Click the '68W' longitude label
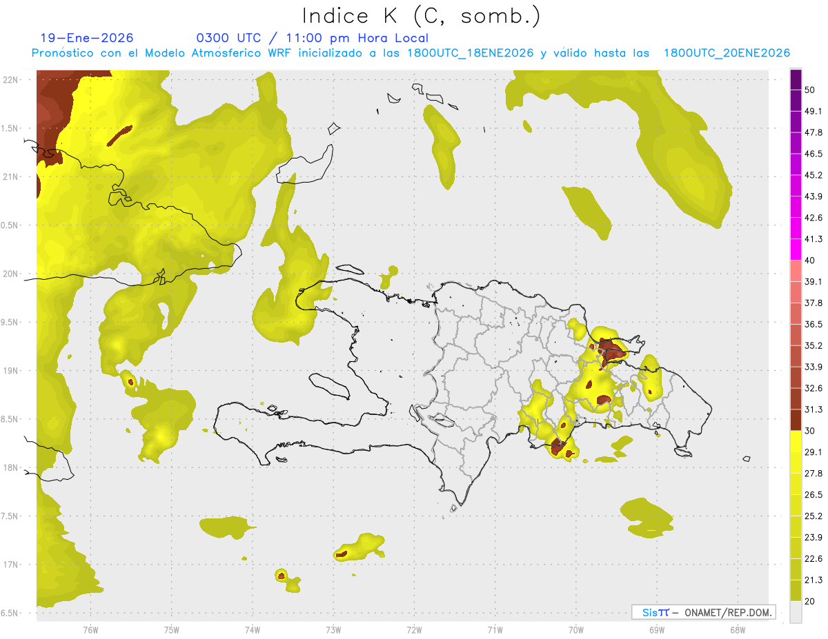 coord(738,629)
